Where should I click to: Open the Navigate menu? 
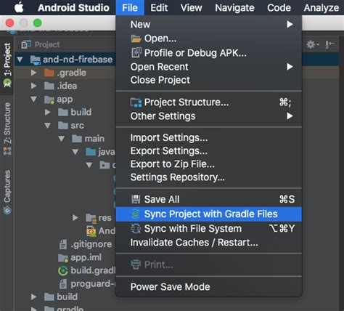click(234, 8)
